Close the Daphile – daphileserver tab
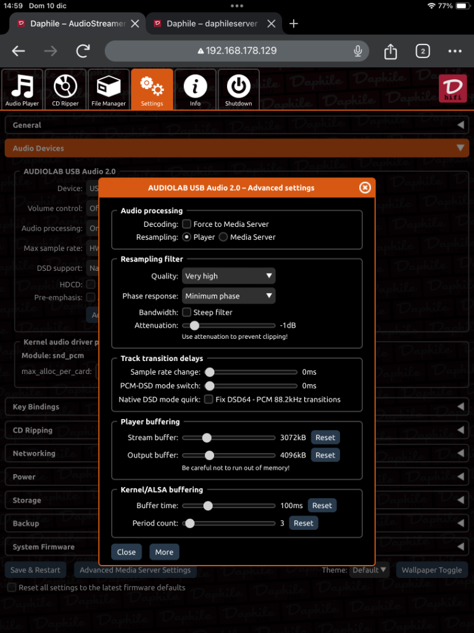 pyautogui.click(x=272, y=24)
